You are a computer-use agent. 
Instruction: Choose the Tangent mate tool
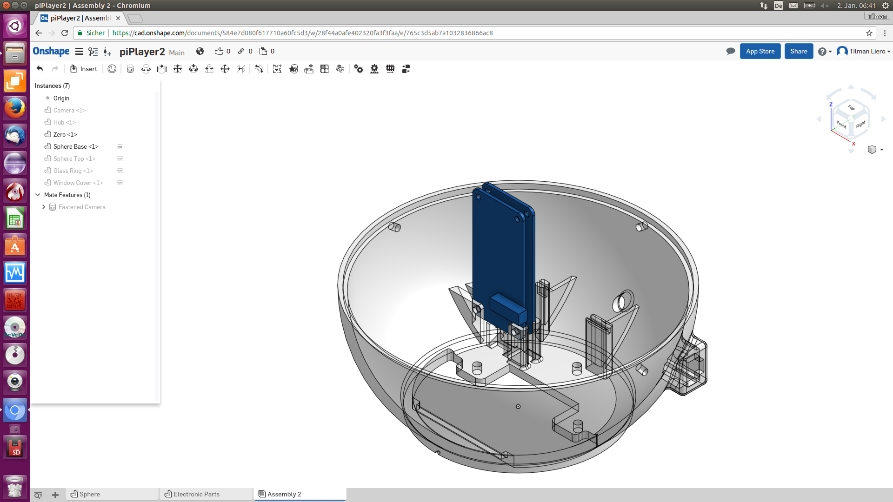(x=259, y=69)
